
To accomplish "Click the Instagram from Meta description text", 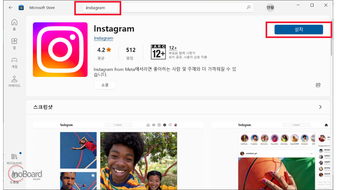I will (x=165, y=72).
